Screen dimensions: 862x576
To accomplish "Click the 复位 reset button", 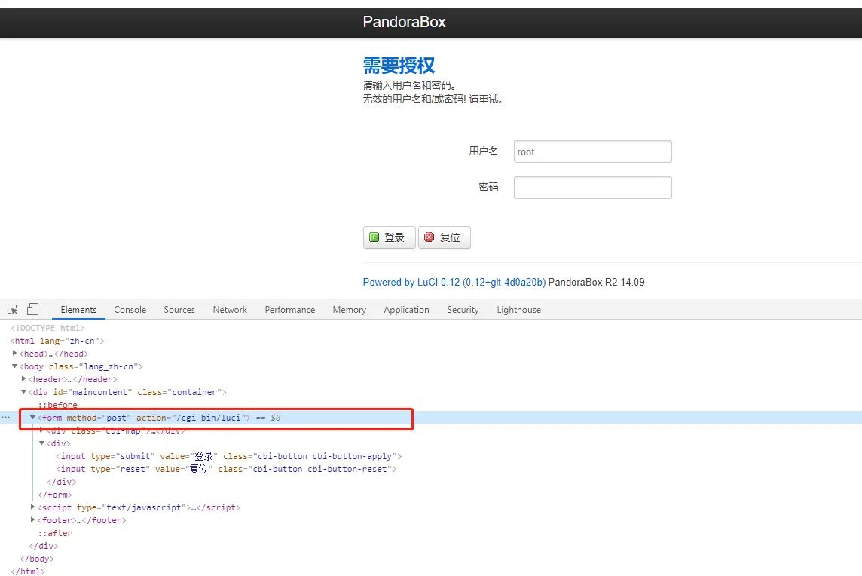I will [x=445, y=237].
